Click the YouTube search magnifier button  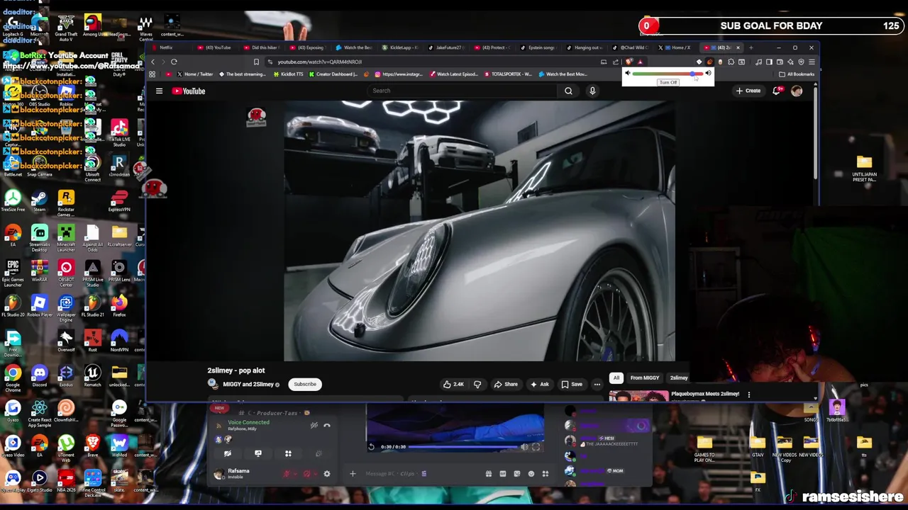click(x=568, y=91)
